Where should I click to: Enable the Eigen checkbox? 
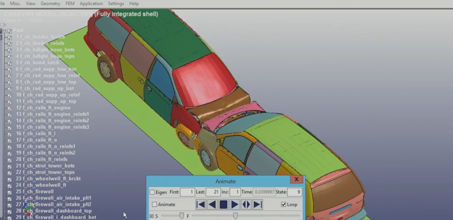click(x=153, y=192)
